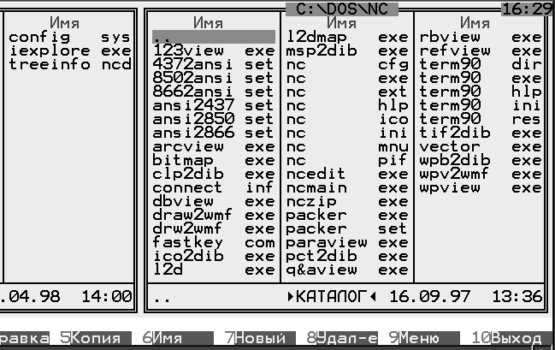Select wpv2wmf exe file
The height and width of the screenshot is (350, 555).
pyautogui.click(x=481, y=174)
